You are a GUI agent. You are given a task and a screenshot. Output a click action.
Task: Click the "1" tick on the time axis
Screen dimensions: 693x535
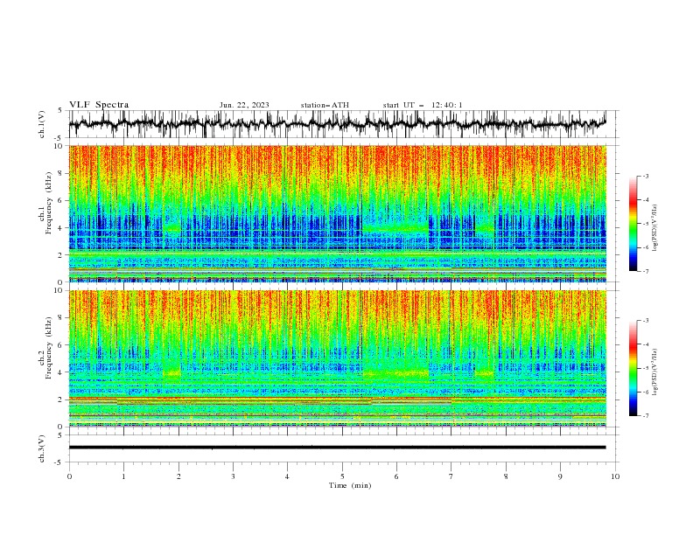point(123,476)
